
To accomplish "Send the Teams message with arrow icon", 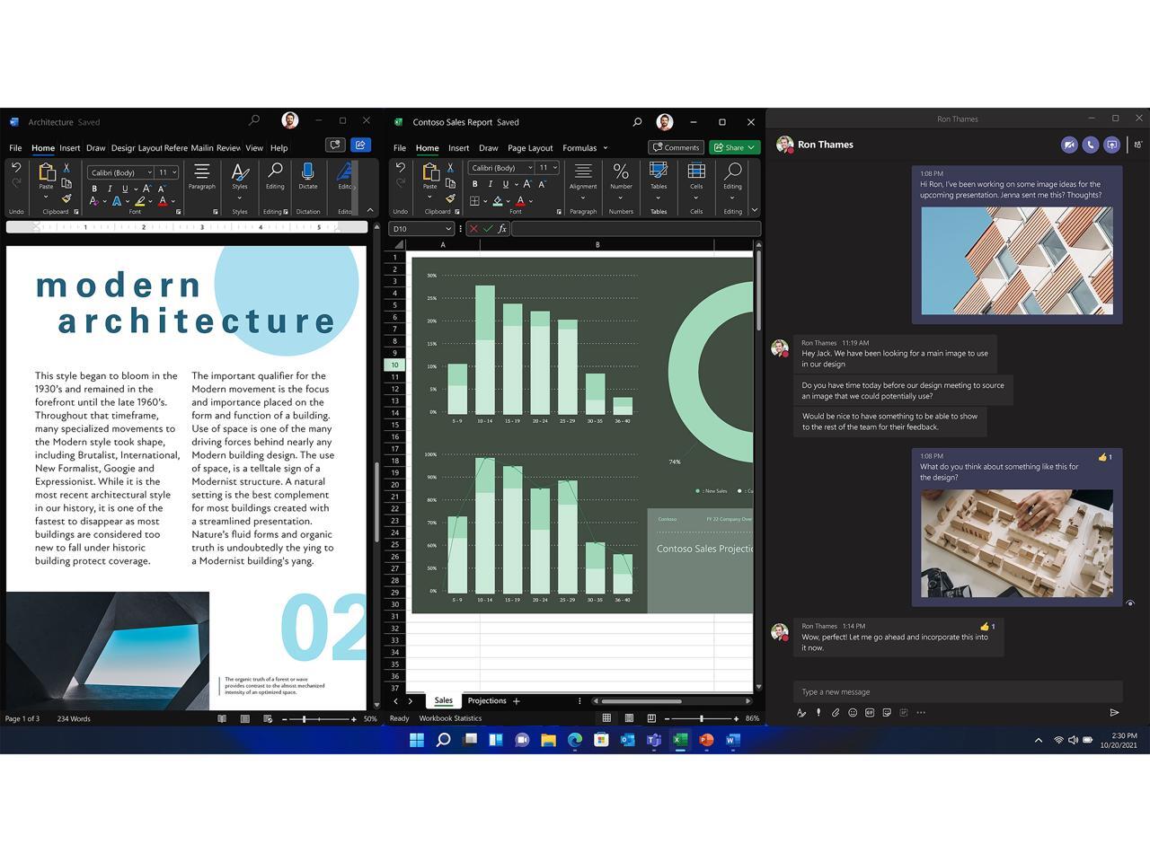I will tap(1114, 712).
